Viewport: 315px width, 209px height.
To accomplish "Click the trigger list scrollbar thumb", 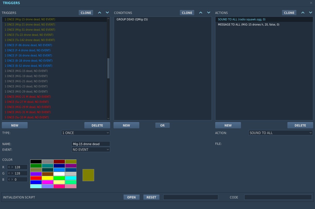I will pyautogui.click(x=108, y=68).
